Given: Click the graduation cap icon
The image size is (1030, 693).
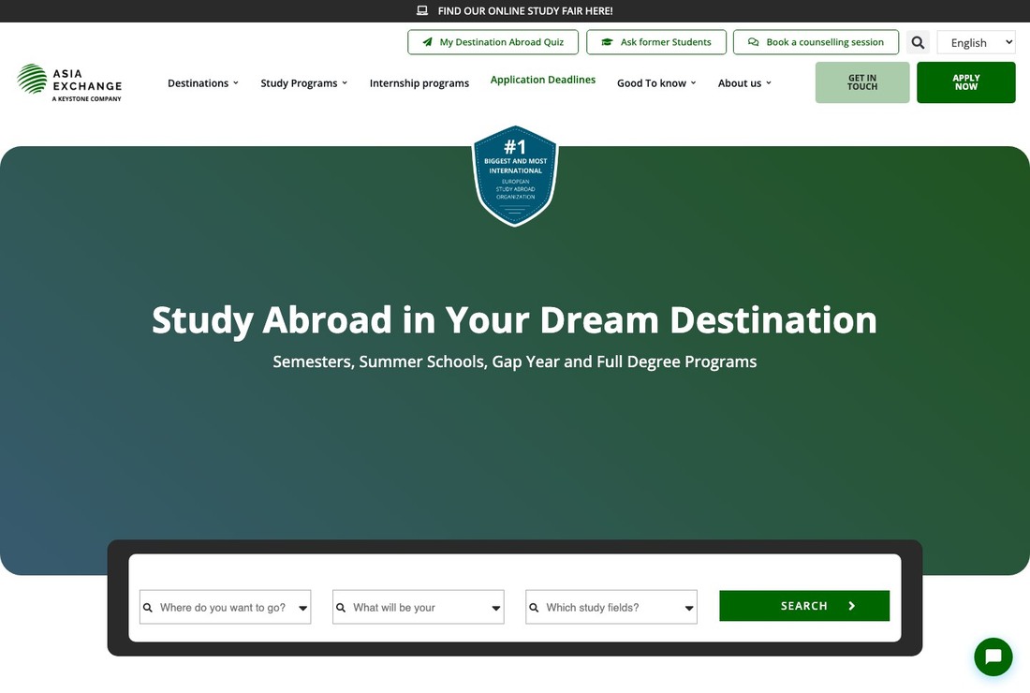Looking at the screenshot, I should coord(607,42).
